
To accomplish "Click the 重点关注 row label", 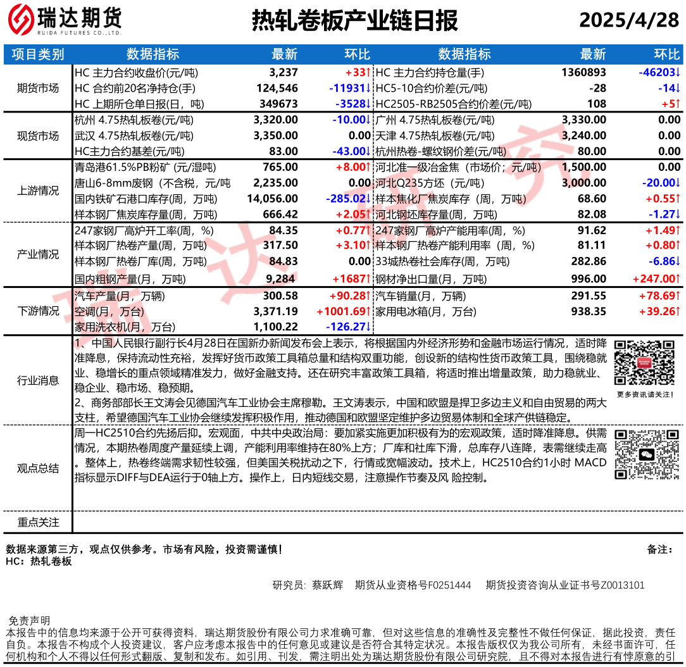I will 37,522.
